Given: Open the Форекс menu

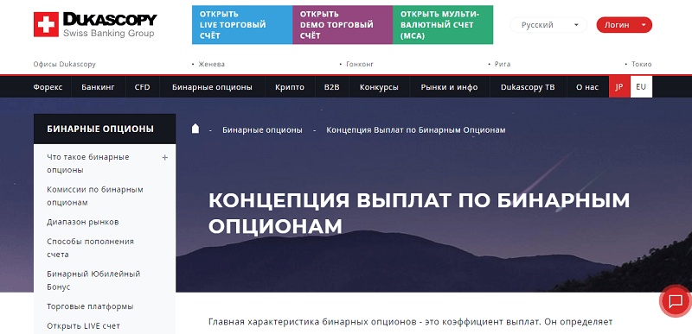Looking at the screenshot, I should click(48, 87).
